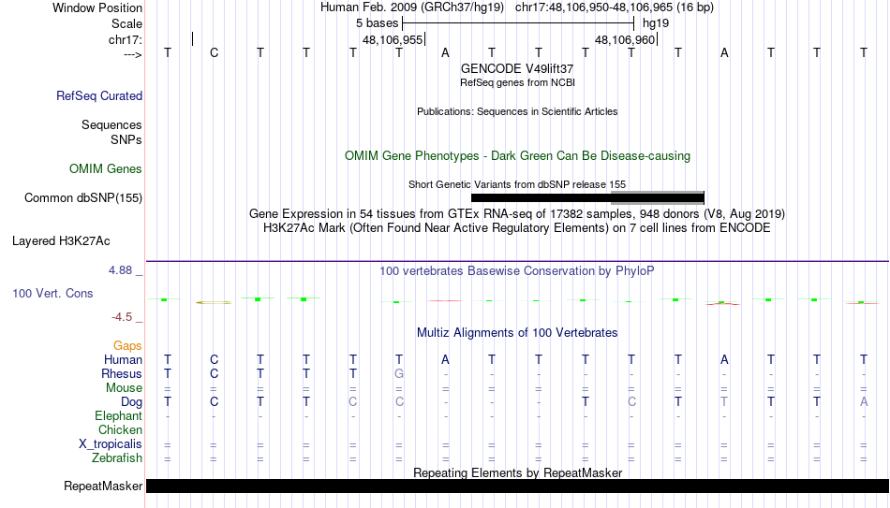Image resolution: width=890 pixels, height=508 pixels.
Task: Click the X_tropicalis species label
Action: (x=111, y=444)
